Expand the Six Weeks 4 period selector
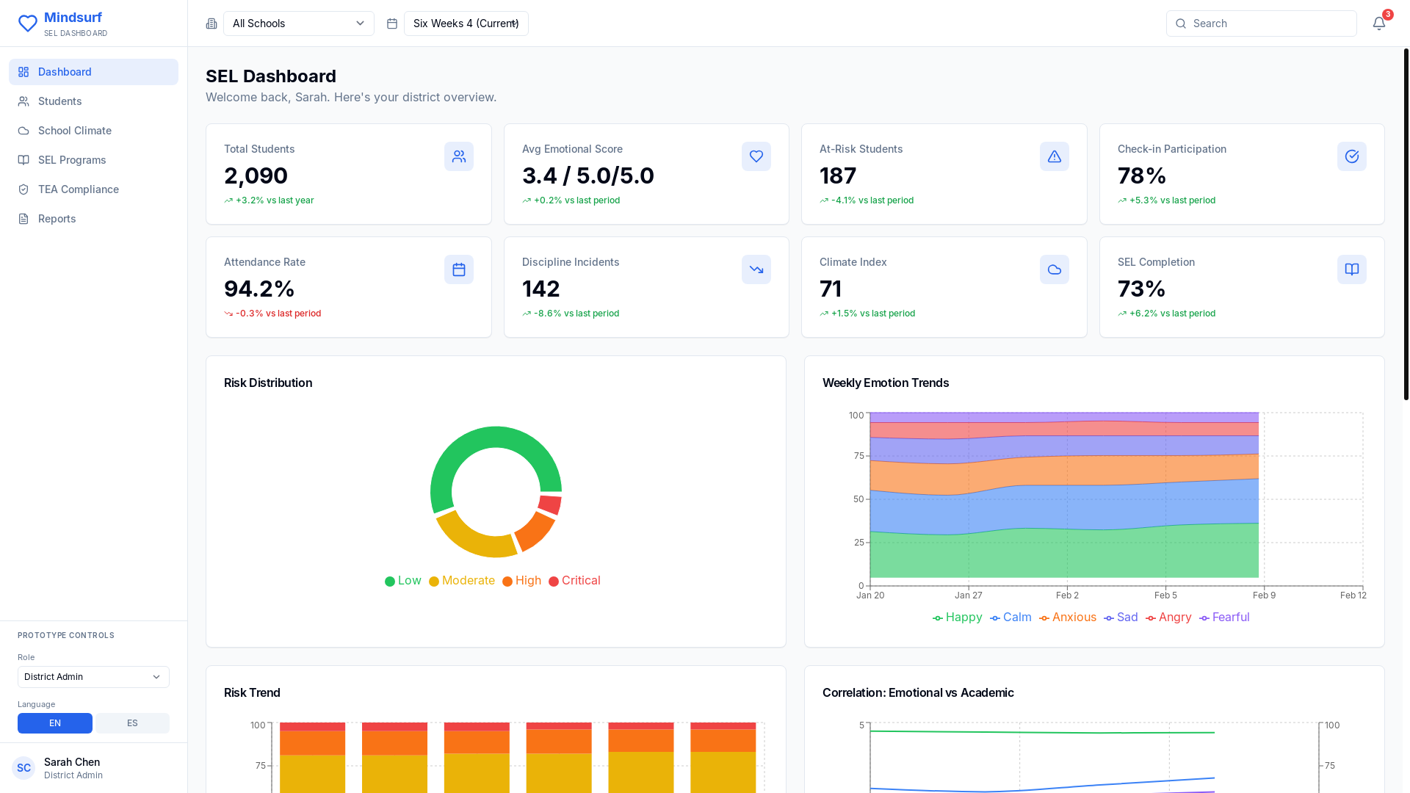 (x=466, y=23)
